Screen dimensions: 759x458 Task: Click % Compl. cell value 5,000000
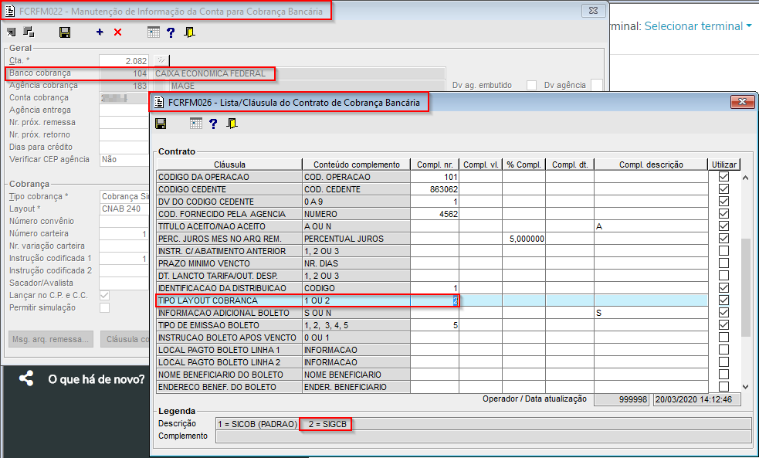524,239
